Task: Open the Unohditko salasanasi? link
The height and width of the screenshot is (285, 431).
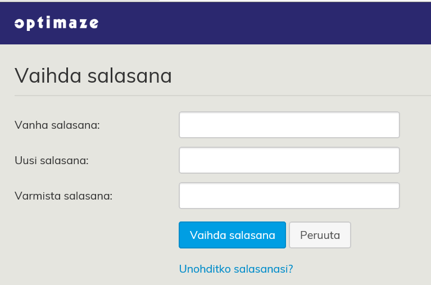Action: coord(235,269)
